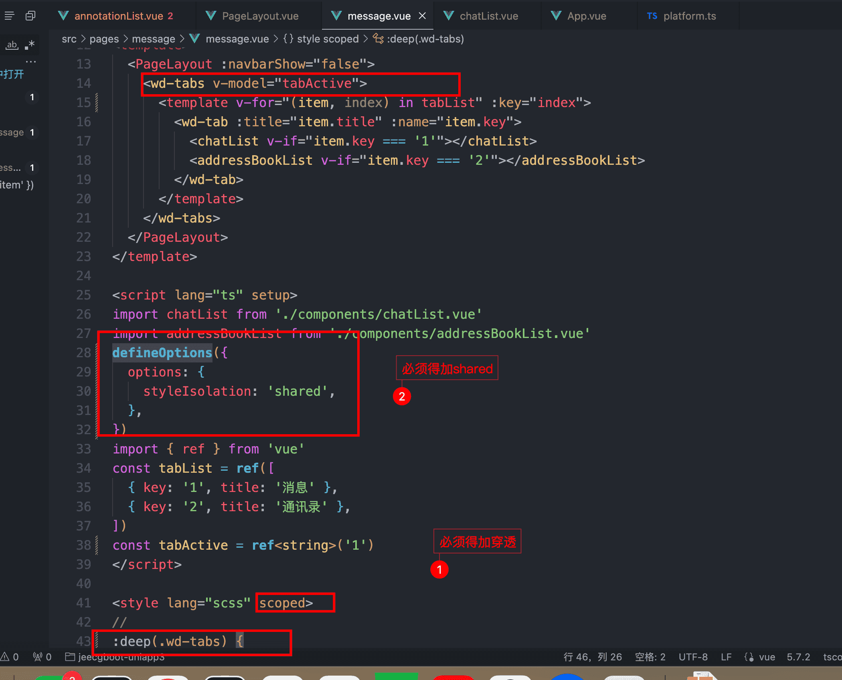Click the 行 46, 列 26 cursor position
This screenshot has width=842, height=680.
coord(593,657)
